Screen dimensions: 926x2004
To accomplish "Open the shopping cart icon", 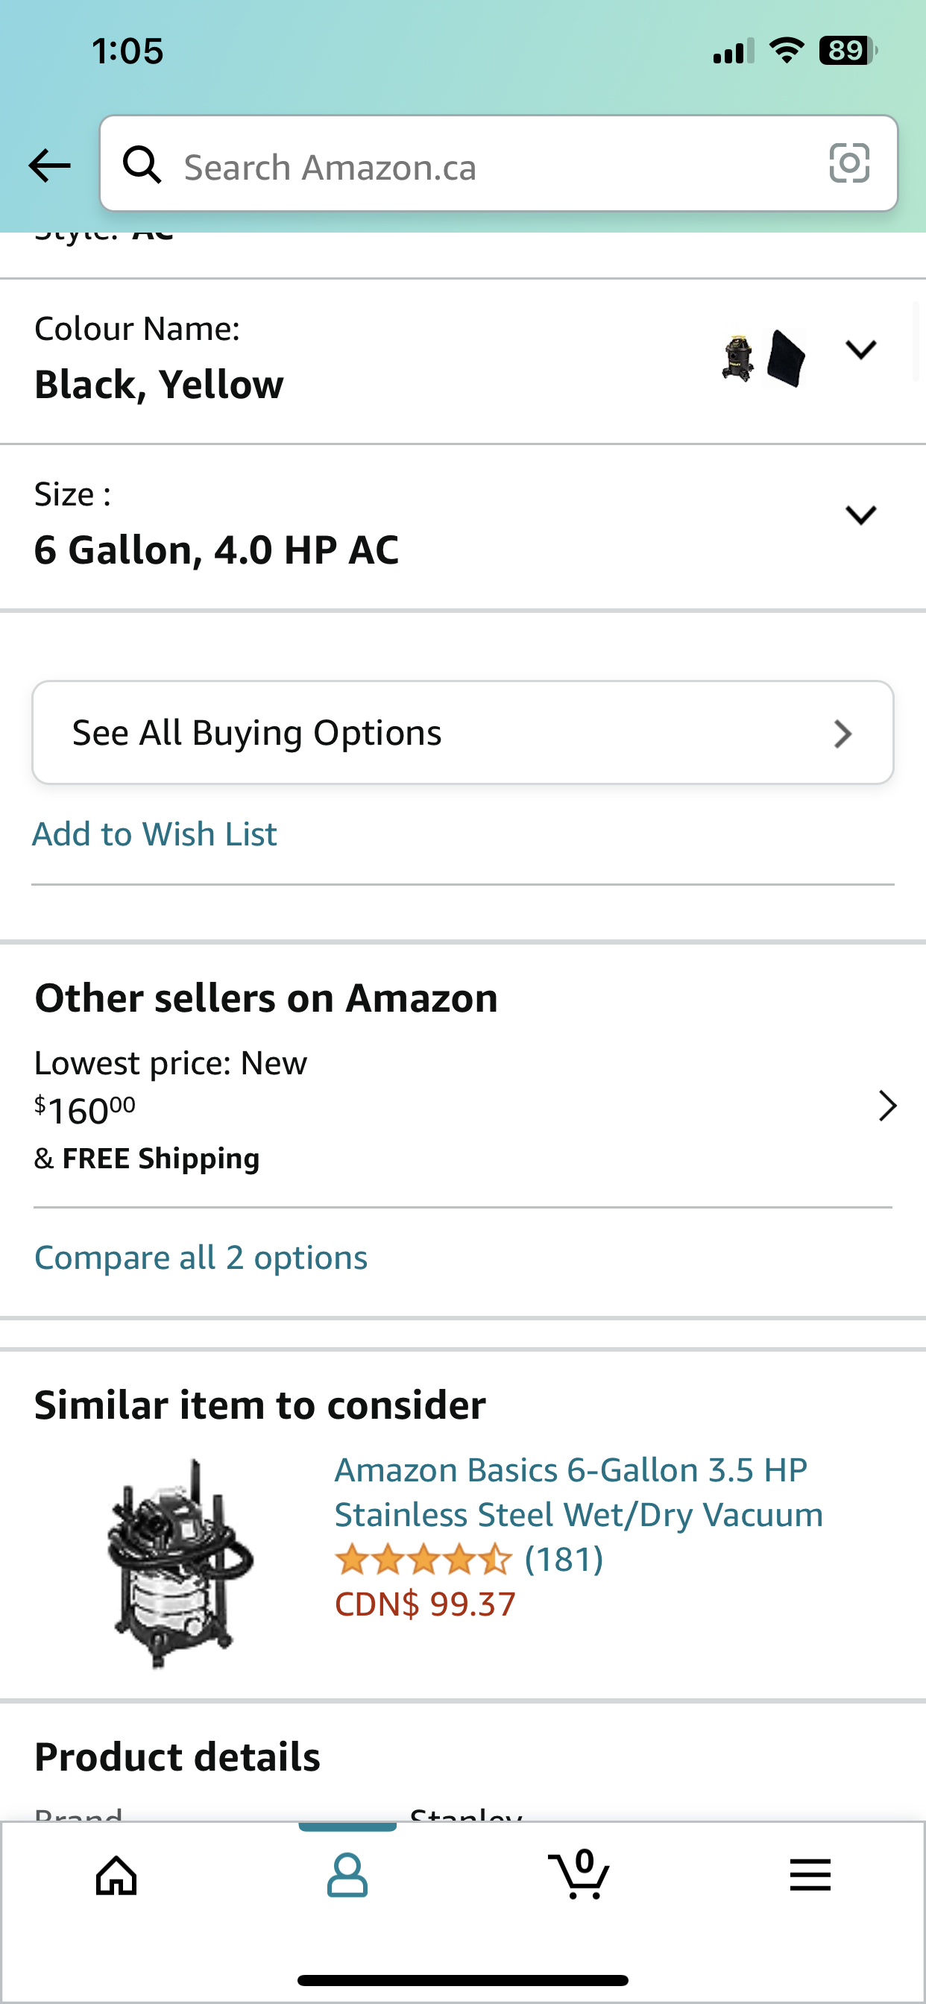I will click(x=579, y=1876).
